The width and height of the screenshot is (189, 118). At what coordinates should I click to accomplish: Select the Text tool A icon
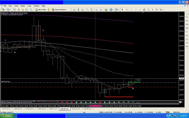(x=152, y=10)
